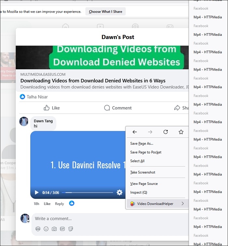Attach photo with camera icon

coord(54,229)
